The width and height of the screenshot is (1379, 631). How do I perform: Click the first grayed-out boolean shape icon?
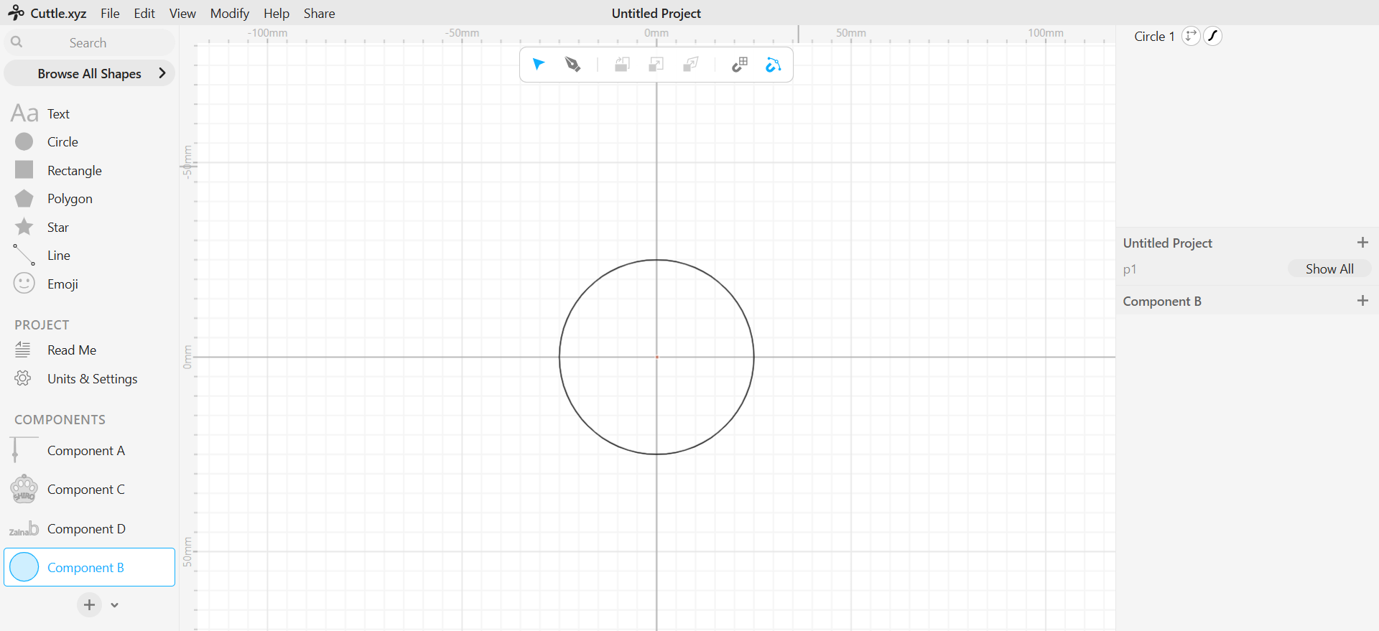622,65
